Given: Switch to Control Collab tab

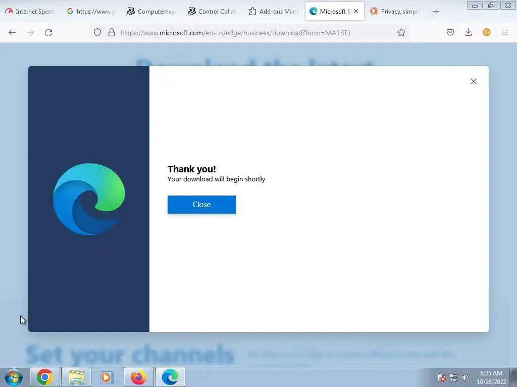Looking at the screenshot, I should [212, 12].
